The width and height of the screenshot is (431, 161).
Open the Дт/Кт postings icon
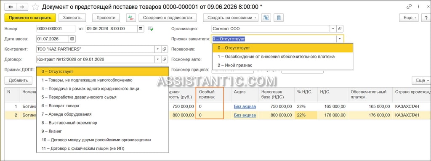tap(131, 18)
